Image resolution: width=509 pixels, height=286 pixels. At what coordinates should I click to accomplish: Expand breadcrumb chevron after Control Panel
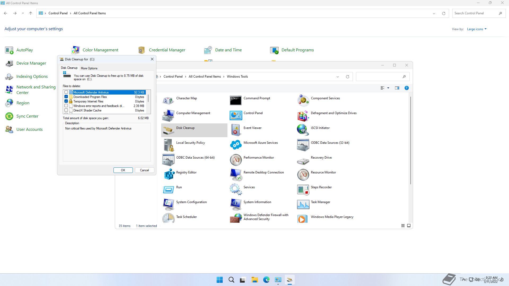coord(71,13)
